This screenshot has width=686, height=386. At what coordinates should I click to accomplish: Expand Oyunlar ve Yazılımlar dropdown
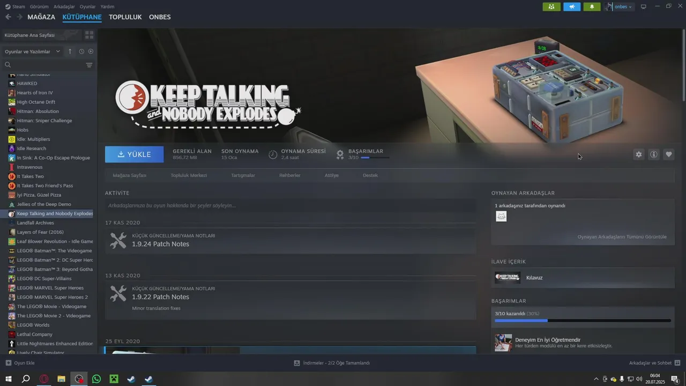point(32,51)
